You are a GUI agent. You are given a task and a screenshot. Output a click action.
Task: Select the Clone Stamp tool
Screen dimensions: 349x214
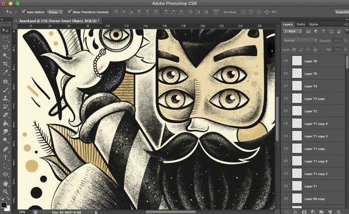(x=5, y=98)
